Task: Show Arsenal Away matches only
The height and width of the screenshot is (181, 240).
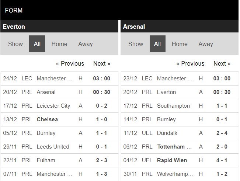Action: (205, 44)
